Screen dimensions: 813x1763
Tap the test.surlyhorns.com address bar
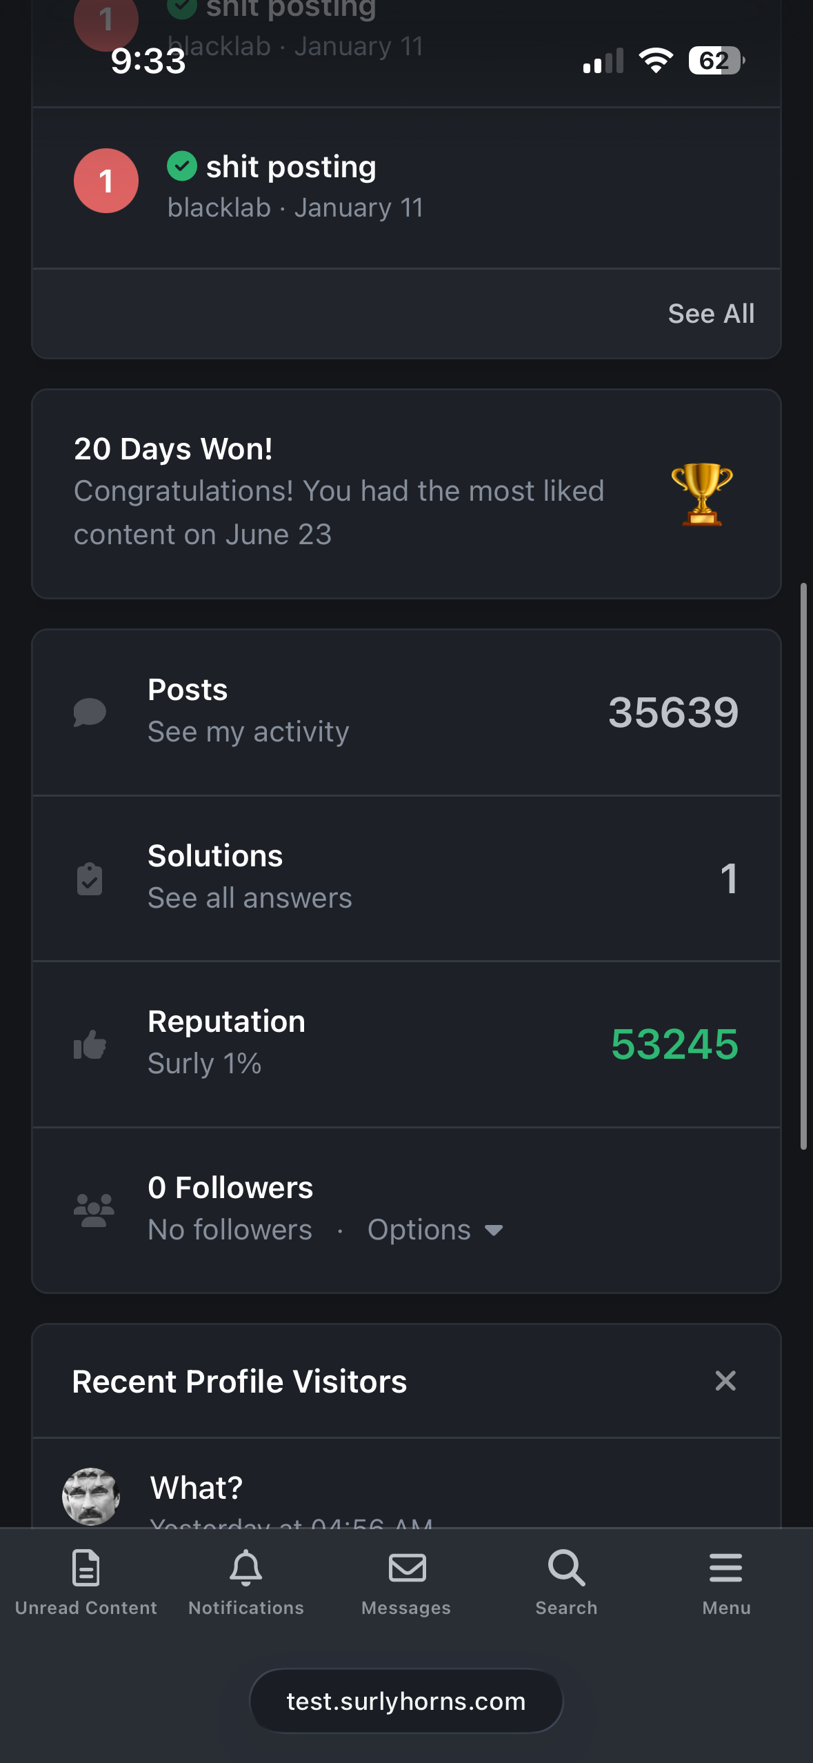pyautogui.click(x=406, y=1702)
